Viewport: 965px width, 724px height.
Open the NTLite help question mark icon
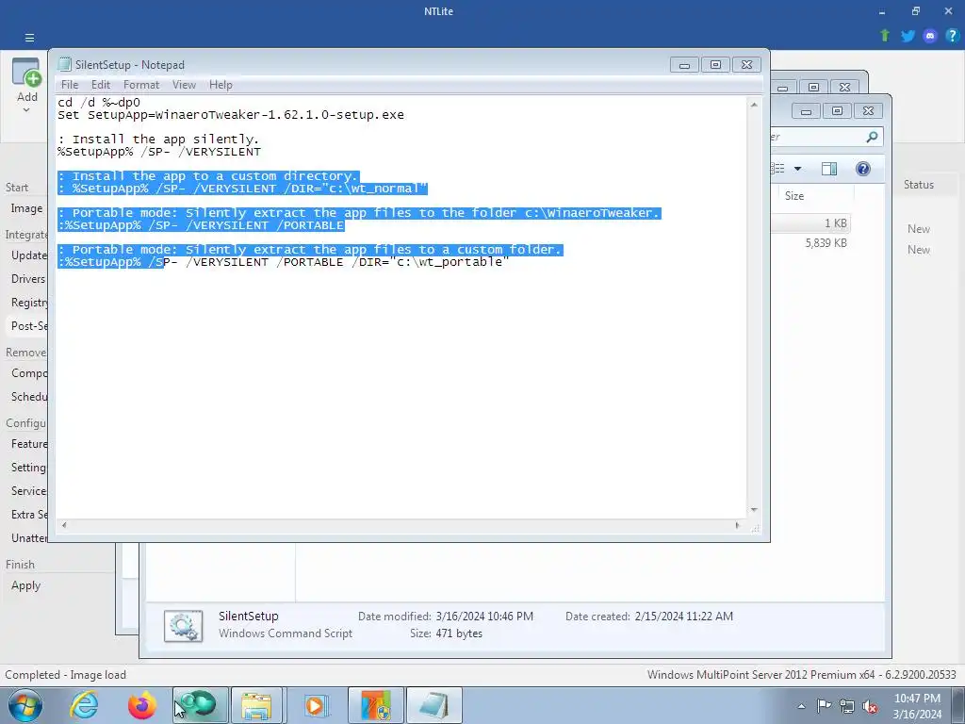[x=952, y=36]
